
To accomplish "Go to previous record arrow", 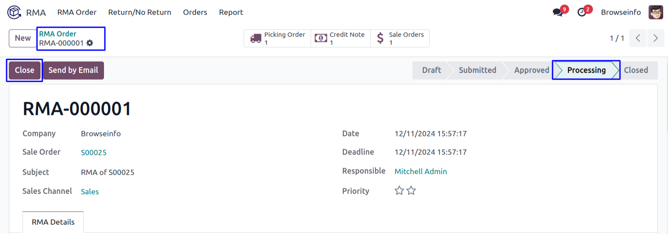I will point(638,38).
